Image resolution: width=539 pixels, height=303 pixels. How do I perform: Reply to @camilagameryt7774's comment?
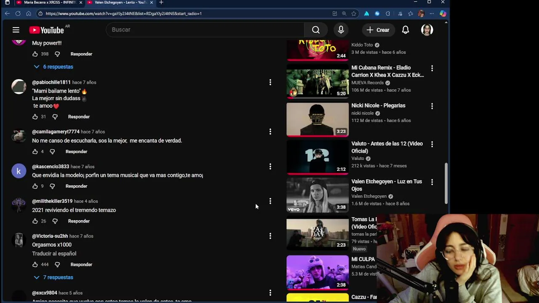[x=76, y=151]
